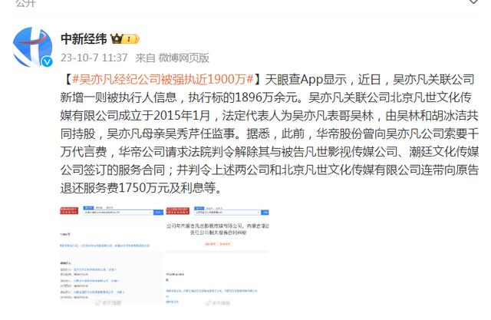491x320 pixels.
Task: Open hashtag #吴亦凡经纪公司被强执近1900万#
Action: pos(163,80)
